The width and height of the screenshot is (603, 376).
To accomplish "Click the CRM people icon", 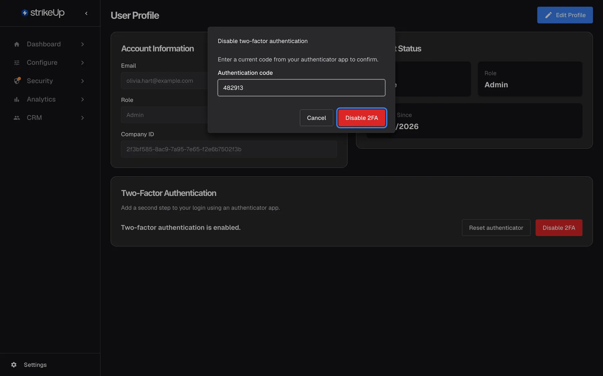I will [x=17, y=118].
